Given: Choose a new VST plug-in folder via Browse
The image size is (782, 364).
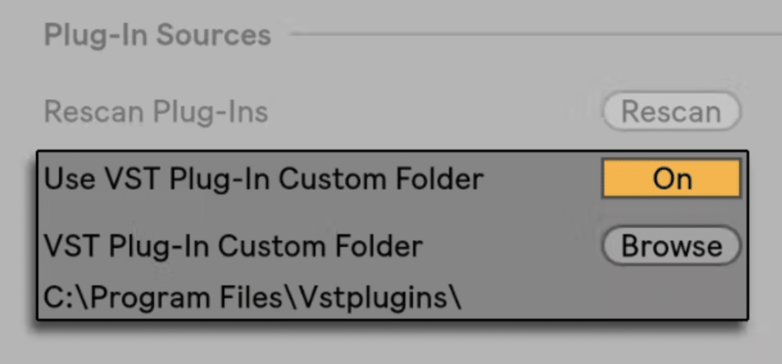Looking at the screenshot, I should point(672,246).
